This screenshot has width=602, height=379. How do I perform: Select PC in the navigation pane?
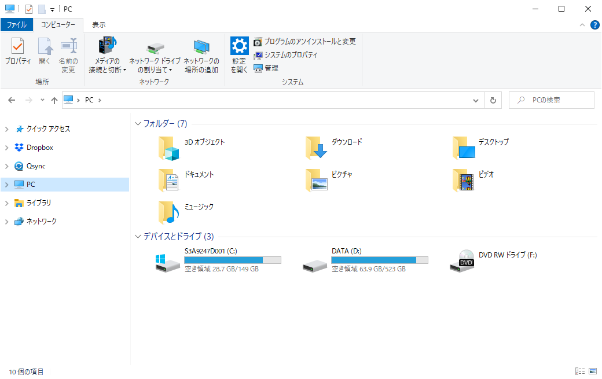pos(65,185)
